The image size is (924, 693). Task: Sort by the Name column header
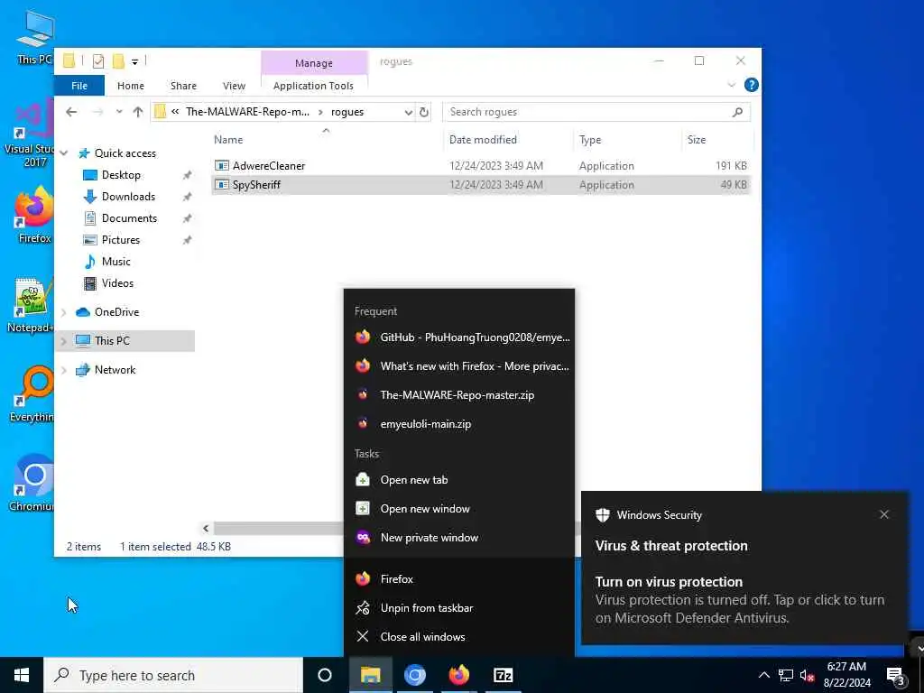click(228, 140)
